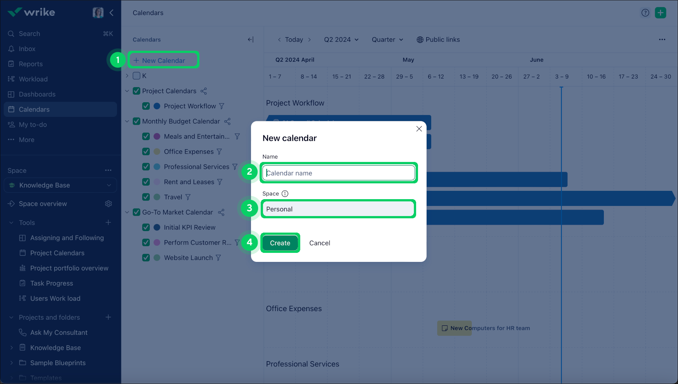Click the Create button in dialog

point(280,243)
